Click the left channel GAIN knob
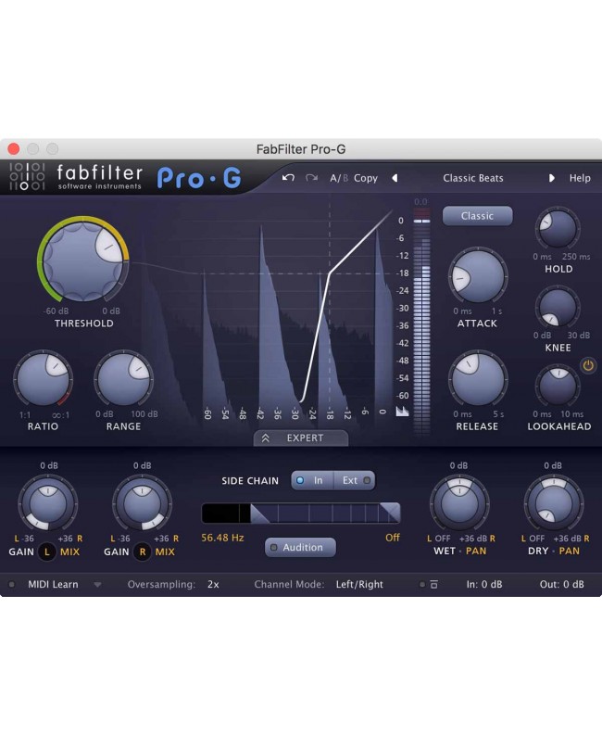Screen dimensions: 602x736 tap(48, 503)
